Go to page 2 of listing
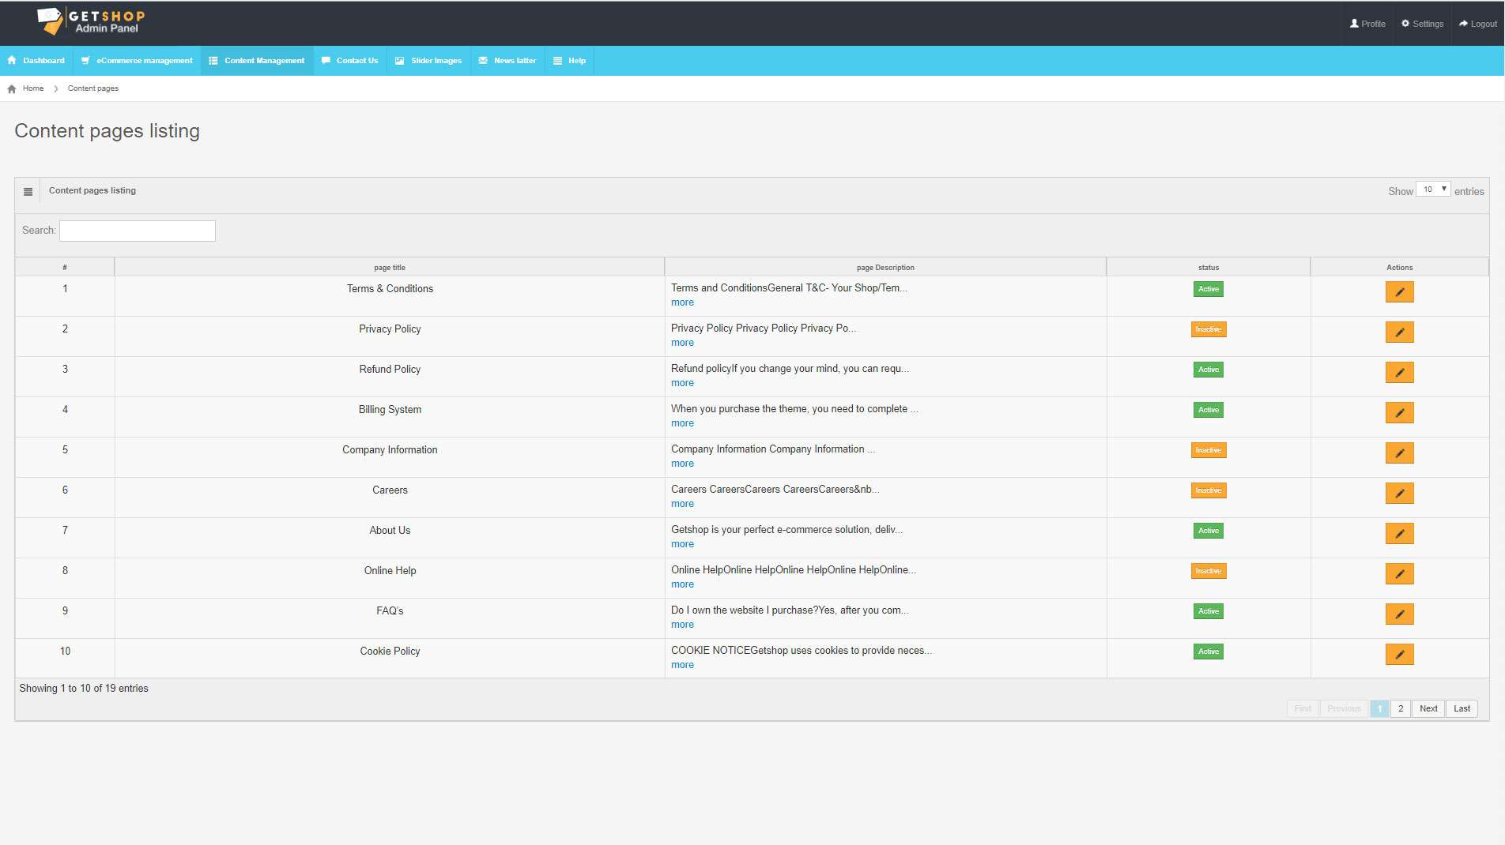The height and width of the screenshot is (845, 1505). click(x=1400, y=708)
